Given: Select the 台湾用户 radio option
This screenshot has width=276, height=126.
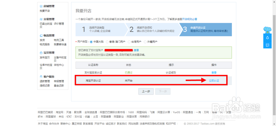Looking at the screenshot, I should click(x=129, y=42).
